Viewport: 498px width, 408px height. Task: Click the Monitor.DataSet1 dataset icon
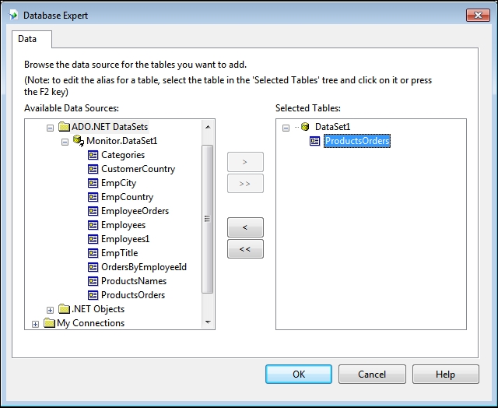[79, 141]
